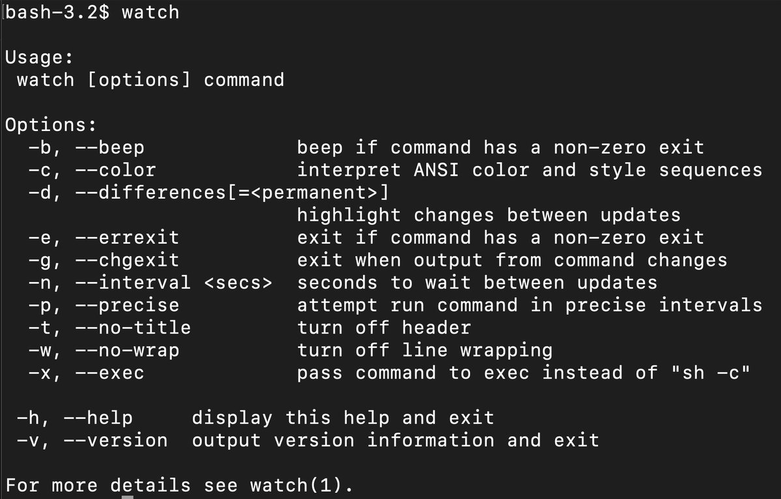Viewport: 781px width, 499px height.
Task: Click the --precise option flag
Action: coord(127,305)
